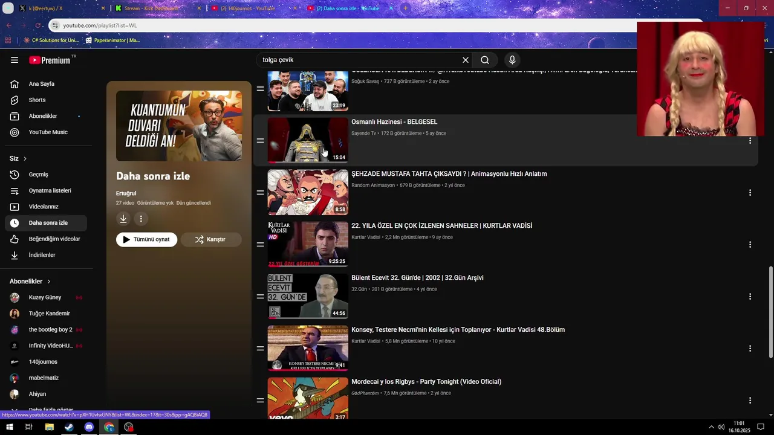Reload the page
The width and height of the screenshot is (774, 435).
(37, 25)
